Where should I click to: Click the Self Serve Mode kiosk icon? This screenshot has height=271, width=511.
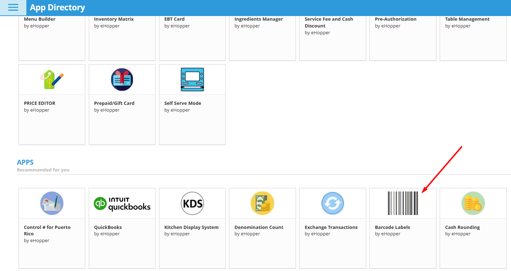(x=192, y=80)
